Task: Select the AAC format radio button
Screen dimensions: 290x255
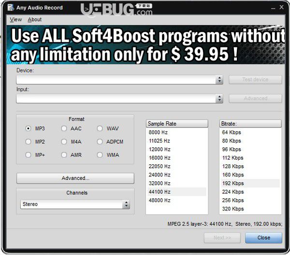Action: pos(64,128)
